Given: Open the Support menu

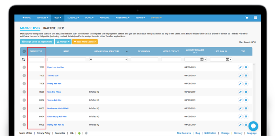Looking at the screenshot, I should click(156, 18).
